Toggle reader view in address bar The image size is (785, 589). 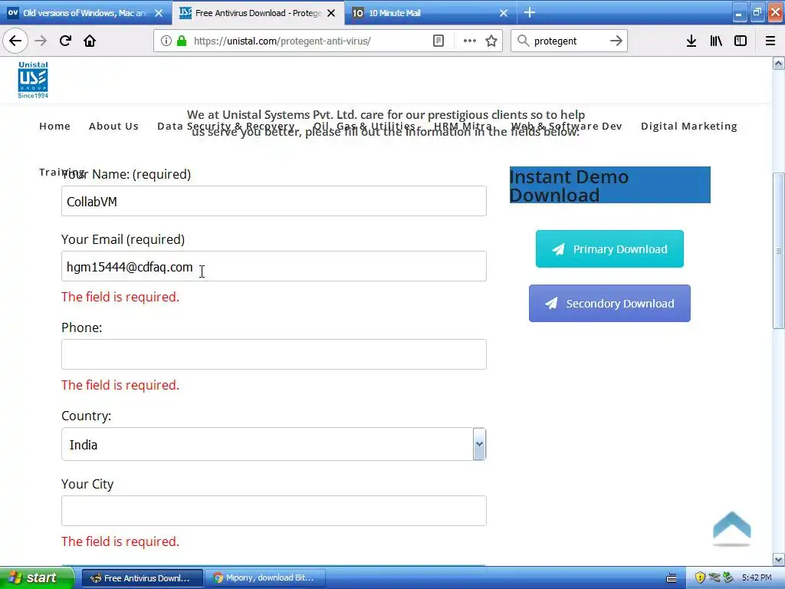[x=438, y=41]
